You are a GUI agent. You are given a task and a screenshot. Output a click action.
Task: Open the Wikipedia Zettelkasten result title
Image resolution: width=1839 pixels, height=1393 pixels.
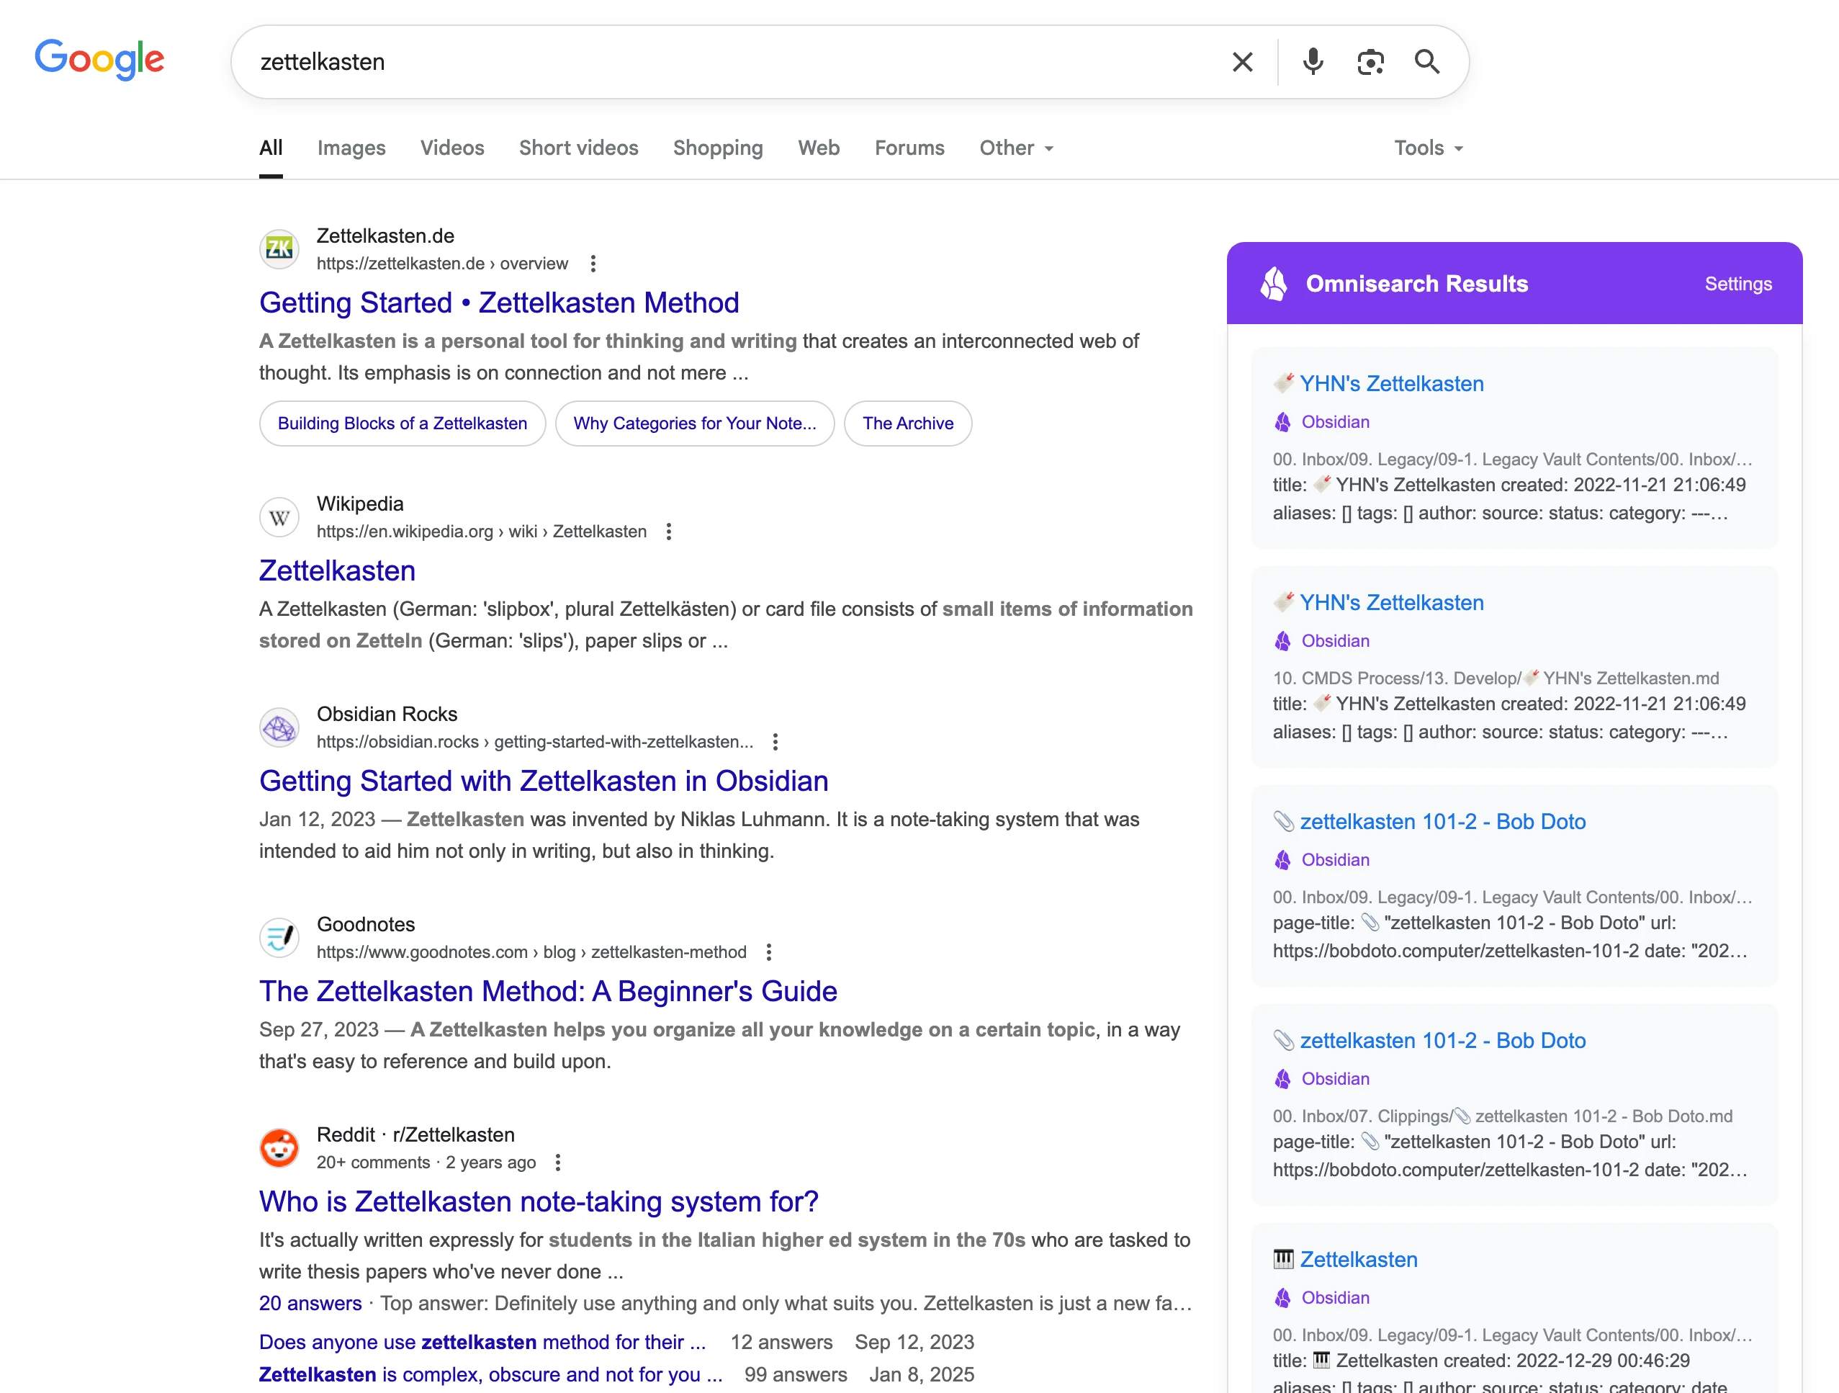338,570
